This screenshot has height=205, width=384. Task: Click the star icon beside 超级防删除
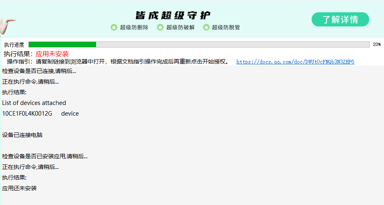point(114,27)
